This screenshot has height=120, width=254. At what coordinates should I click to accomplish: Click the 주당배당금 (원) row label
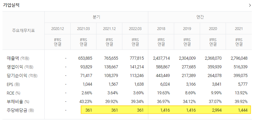click(x=20, y=110)
